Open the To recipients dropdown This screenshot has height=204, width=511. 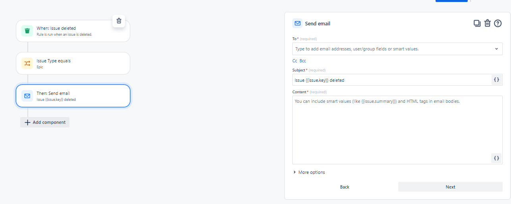(x=496, y=49)
